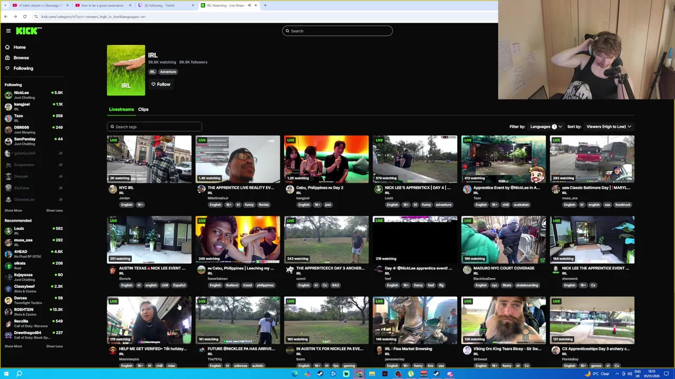This screenshot has width=675, height=379.
Task: Show More under Recommended list
Action: (13, 346)
